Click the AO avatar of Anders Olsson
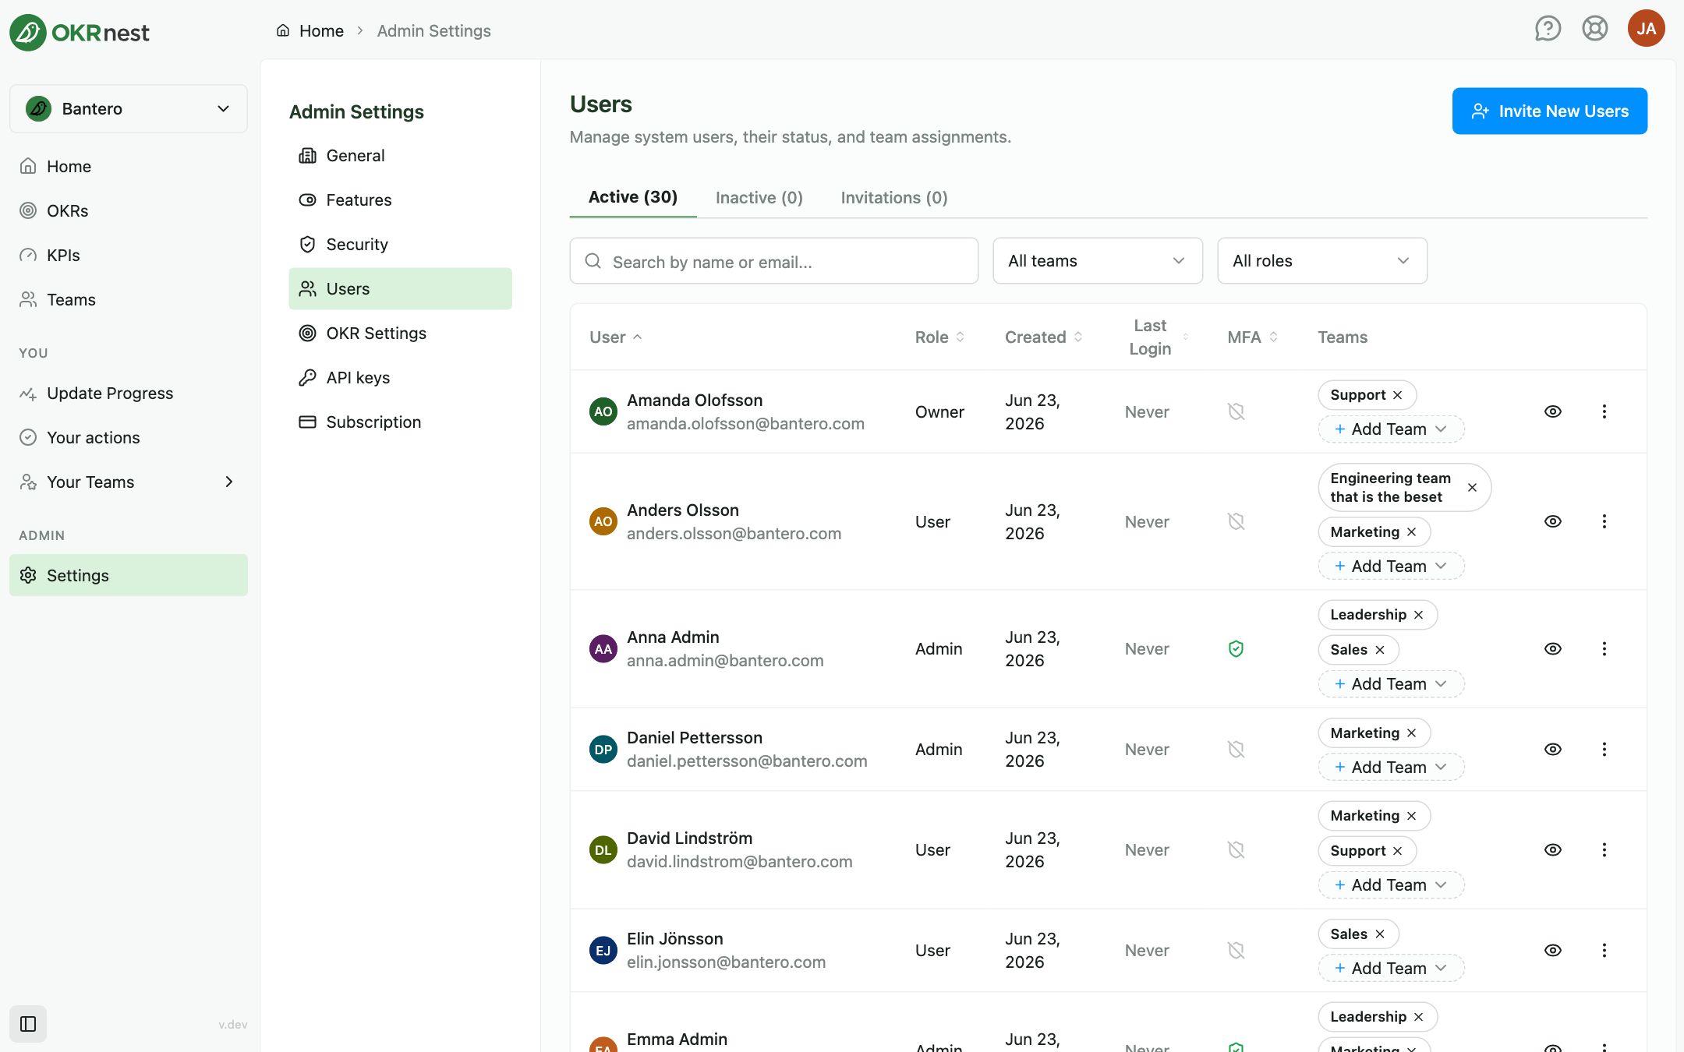 click(603, 521)
